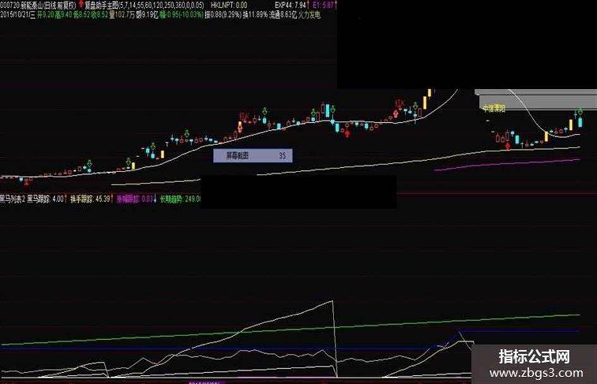Select the 复盘助手主图 indicator parameter label
This screenshot has width=597, height=384.
click(144, 5)
